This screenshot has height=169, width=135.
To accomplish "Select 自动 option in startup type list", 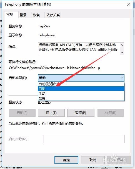I will click(81, 89).
